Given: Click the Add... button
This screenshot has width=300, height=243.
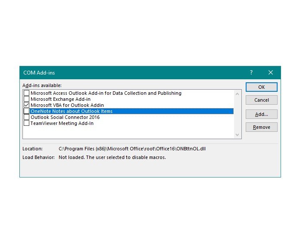Looking at the screenshot, I should 261,114.
